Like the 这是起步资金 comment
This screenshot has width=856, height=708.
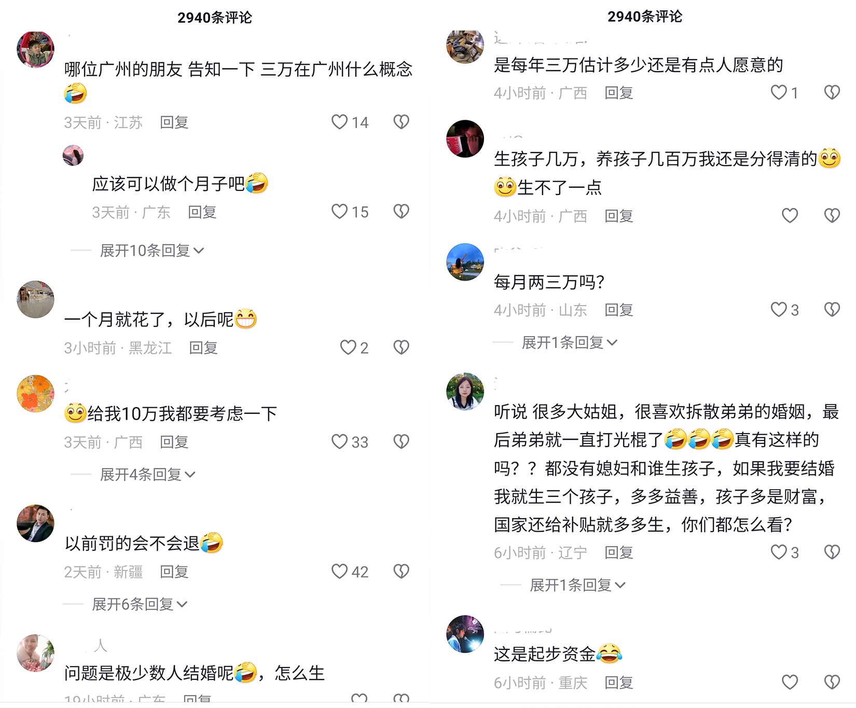pos(790,682)
